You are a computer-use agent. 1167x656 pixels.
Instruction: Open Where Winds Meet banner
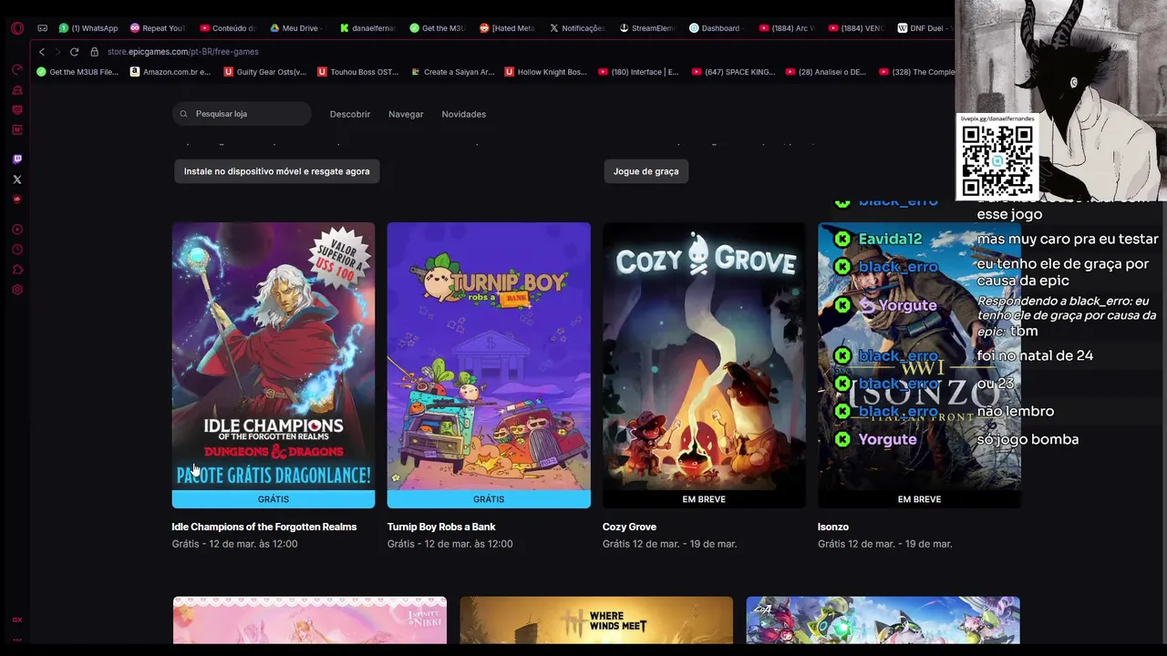[596, 620]
